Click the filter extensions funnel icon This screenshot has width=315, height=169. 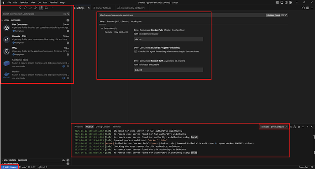click(x=68, y=14)
